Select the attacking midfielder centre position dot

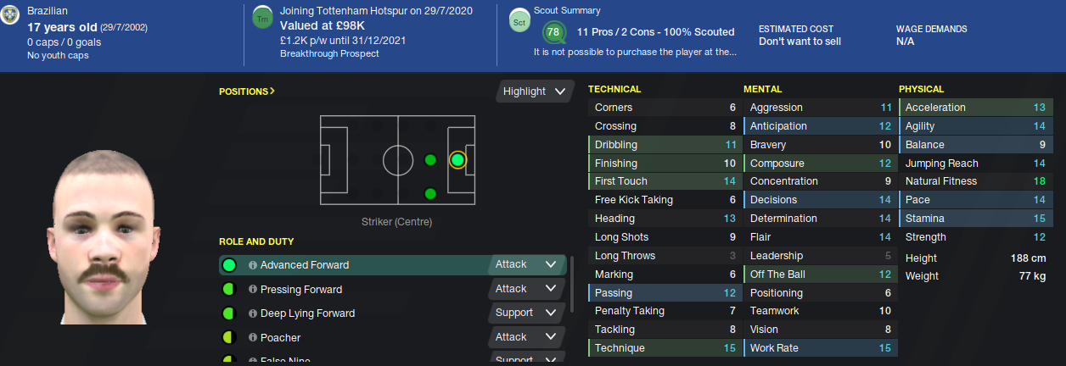(430, 159)
